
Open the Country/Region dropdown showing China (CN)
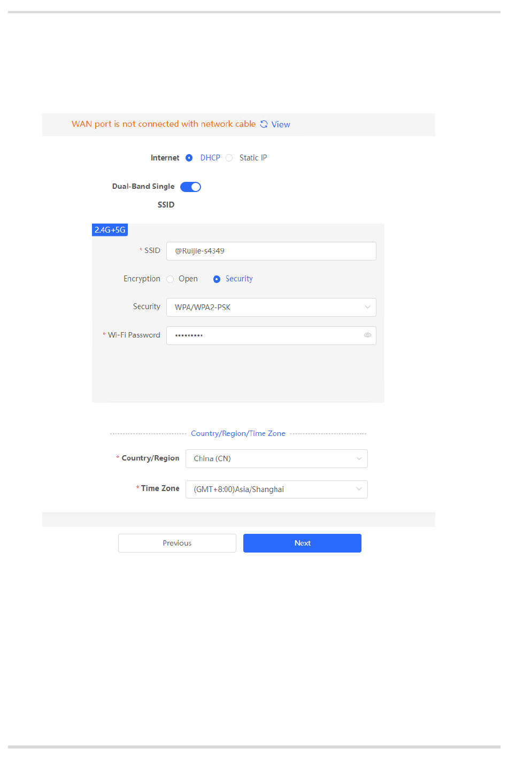tap(276, 459)
